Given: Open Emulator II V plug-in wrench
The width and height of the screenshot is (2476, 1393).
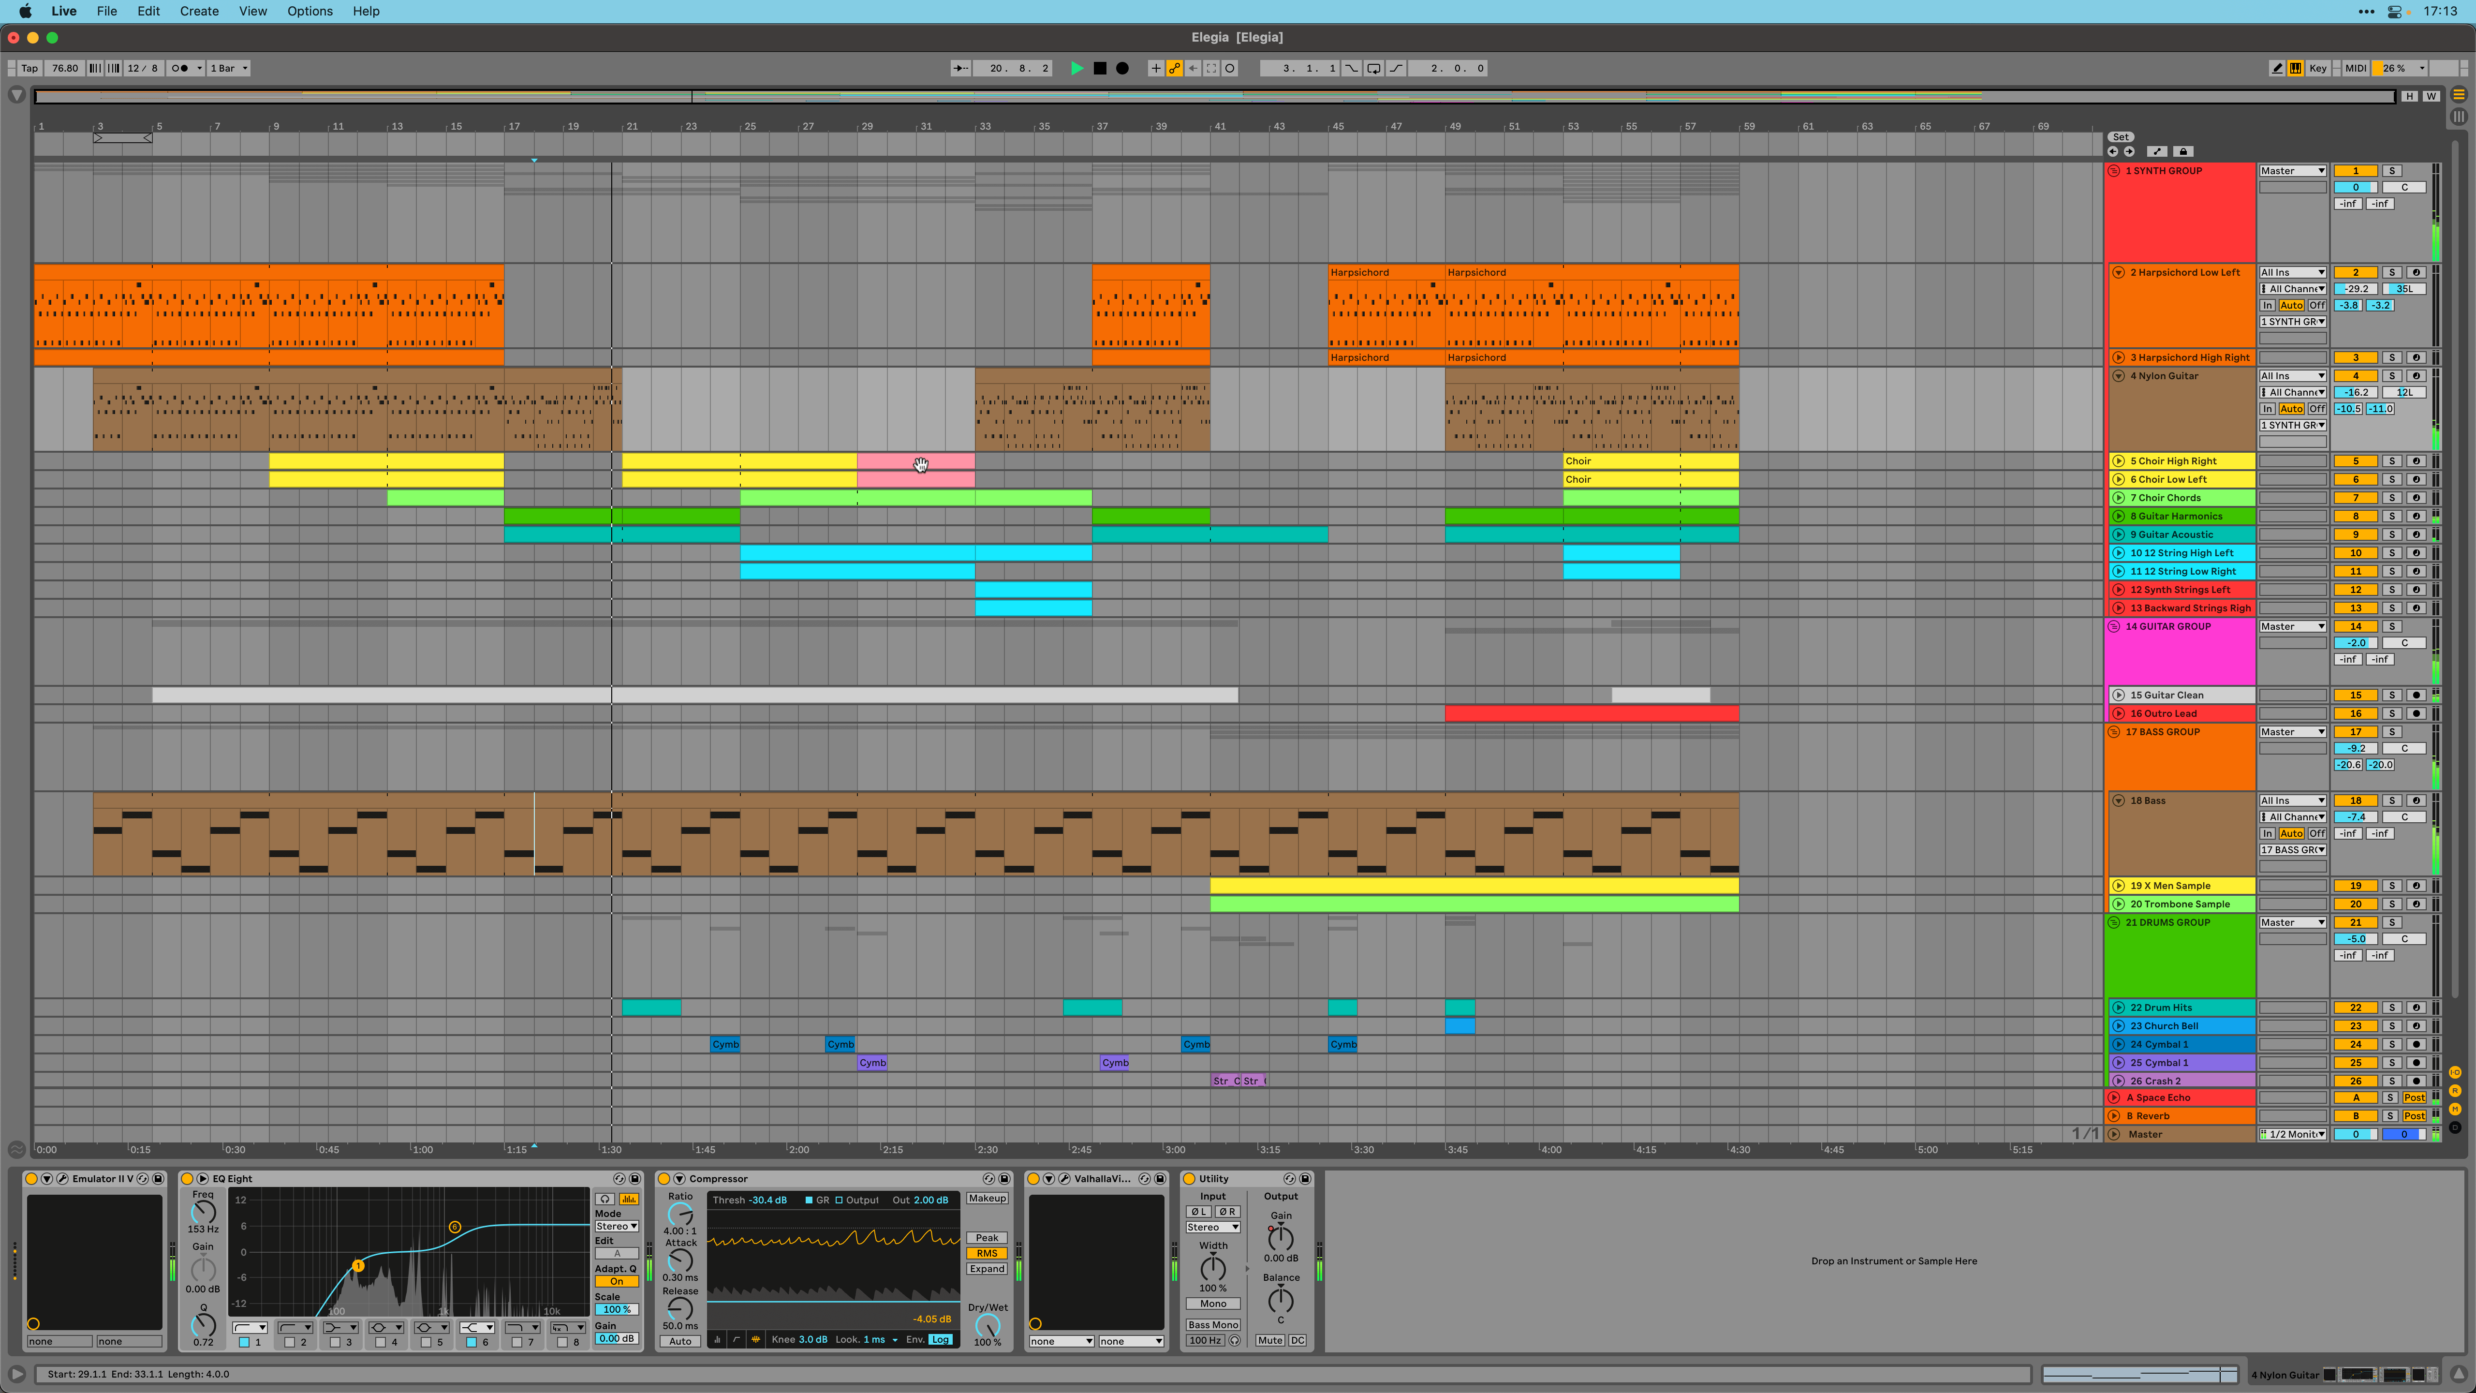Looking at the screenshot, I should (x=62, y=1179).
